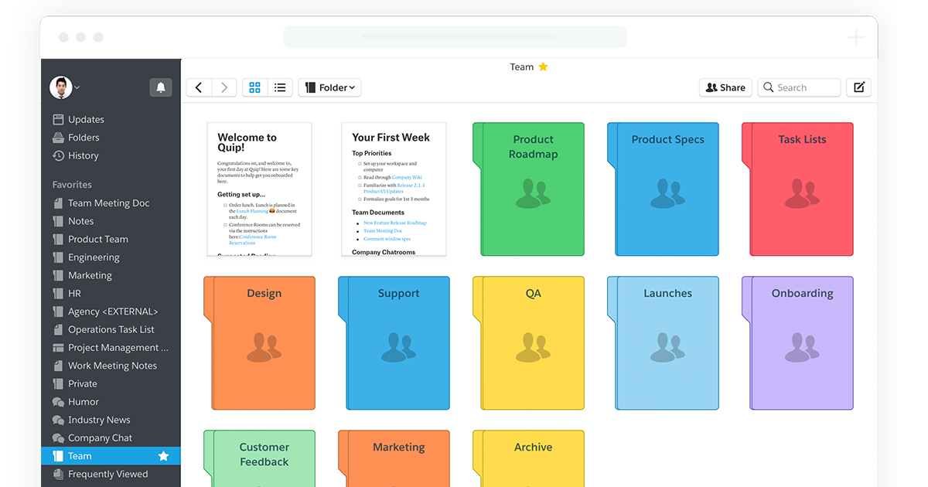Select Work Meeting Notes item
This screenshot has width=928, height=487.
[x=111, y=366]
